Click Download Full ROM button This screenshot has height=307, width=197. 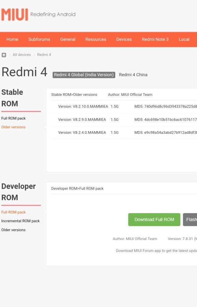coord(154,220)
